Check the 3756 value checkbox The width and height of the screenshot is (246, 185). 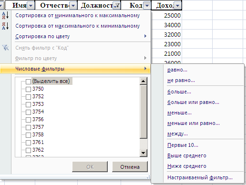coord(28,120)
